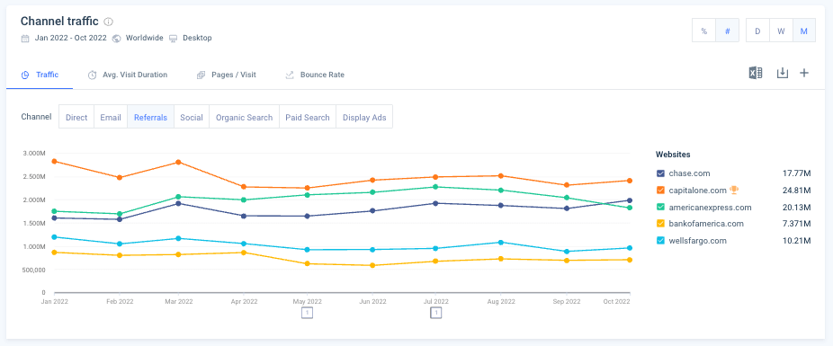
Task: Uncheck the chase.com website checkbox
Action: [x=660, y=173]
